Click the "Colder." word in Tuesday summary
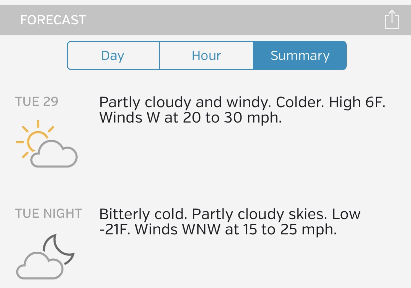This screenshot has height=288, width=411. point(300,103)
